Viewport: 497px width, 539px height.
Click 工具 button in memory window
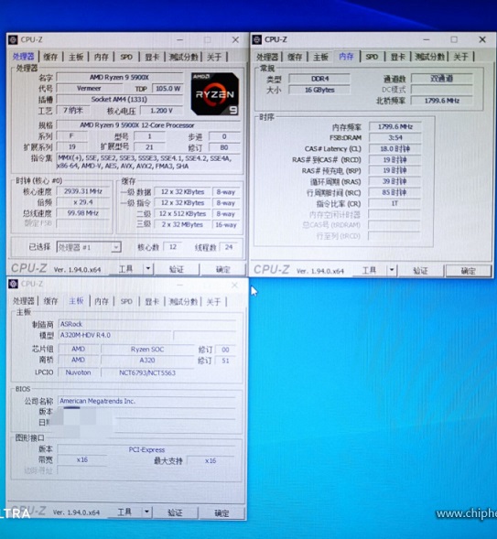click(370, 270)
